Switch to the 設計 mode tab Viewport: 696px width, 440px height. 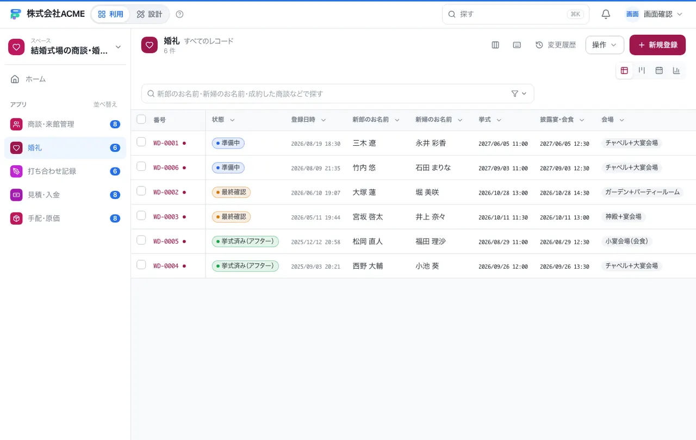[150, 14]
